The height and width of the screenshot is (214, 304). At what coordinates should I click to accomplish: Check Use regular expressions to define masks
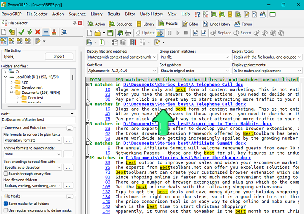[x=6, y=210]
